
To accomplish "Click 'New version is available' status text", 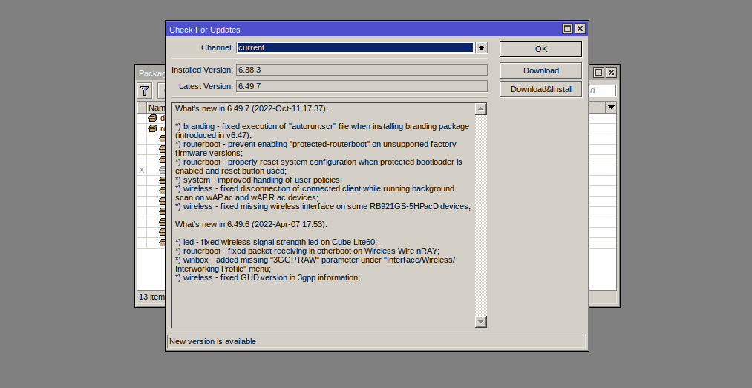I will tap(212, 341).
